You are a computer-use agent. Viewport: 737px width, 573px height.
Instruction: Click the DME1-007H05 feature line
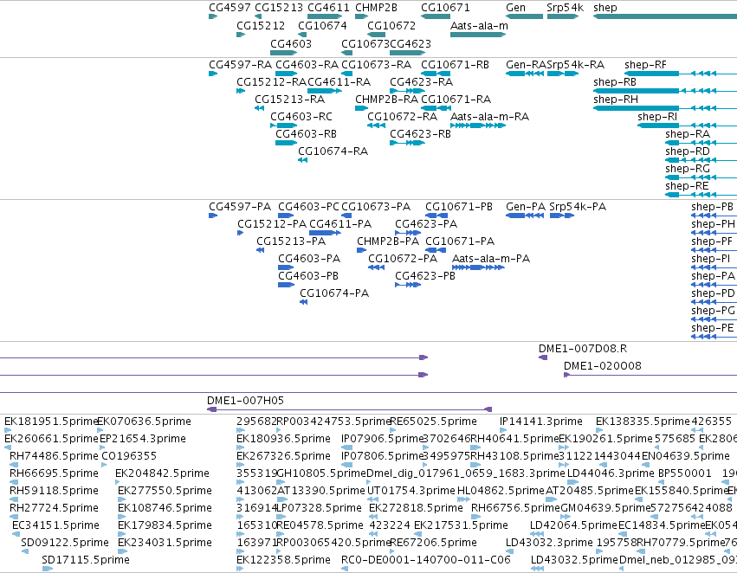[350, 409]
